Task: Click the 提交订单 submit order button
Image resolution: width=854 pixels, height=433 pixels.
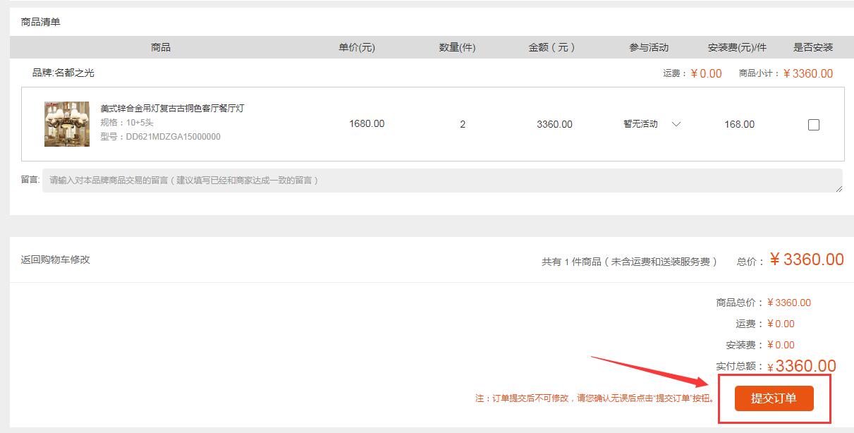Action: tap(774, 398)
